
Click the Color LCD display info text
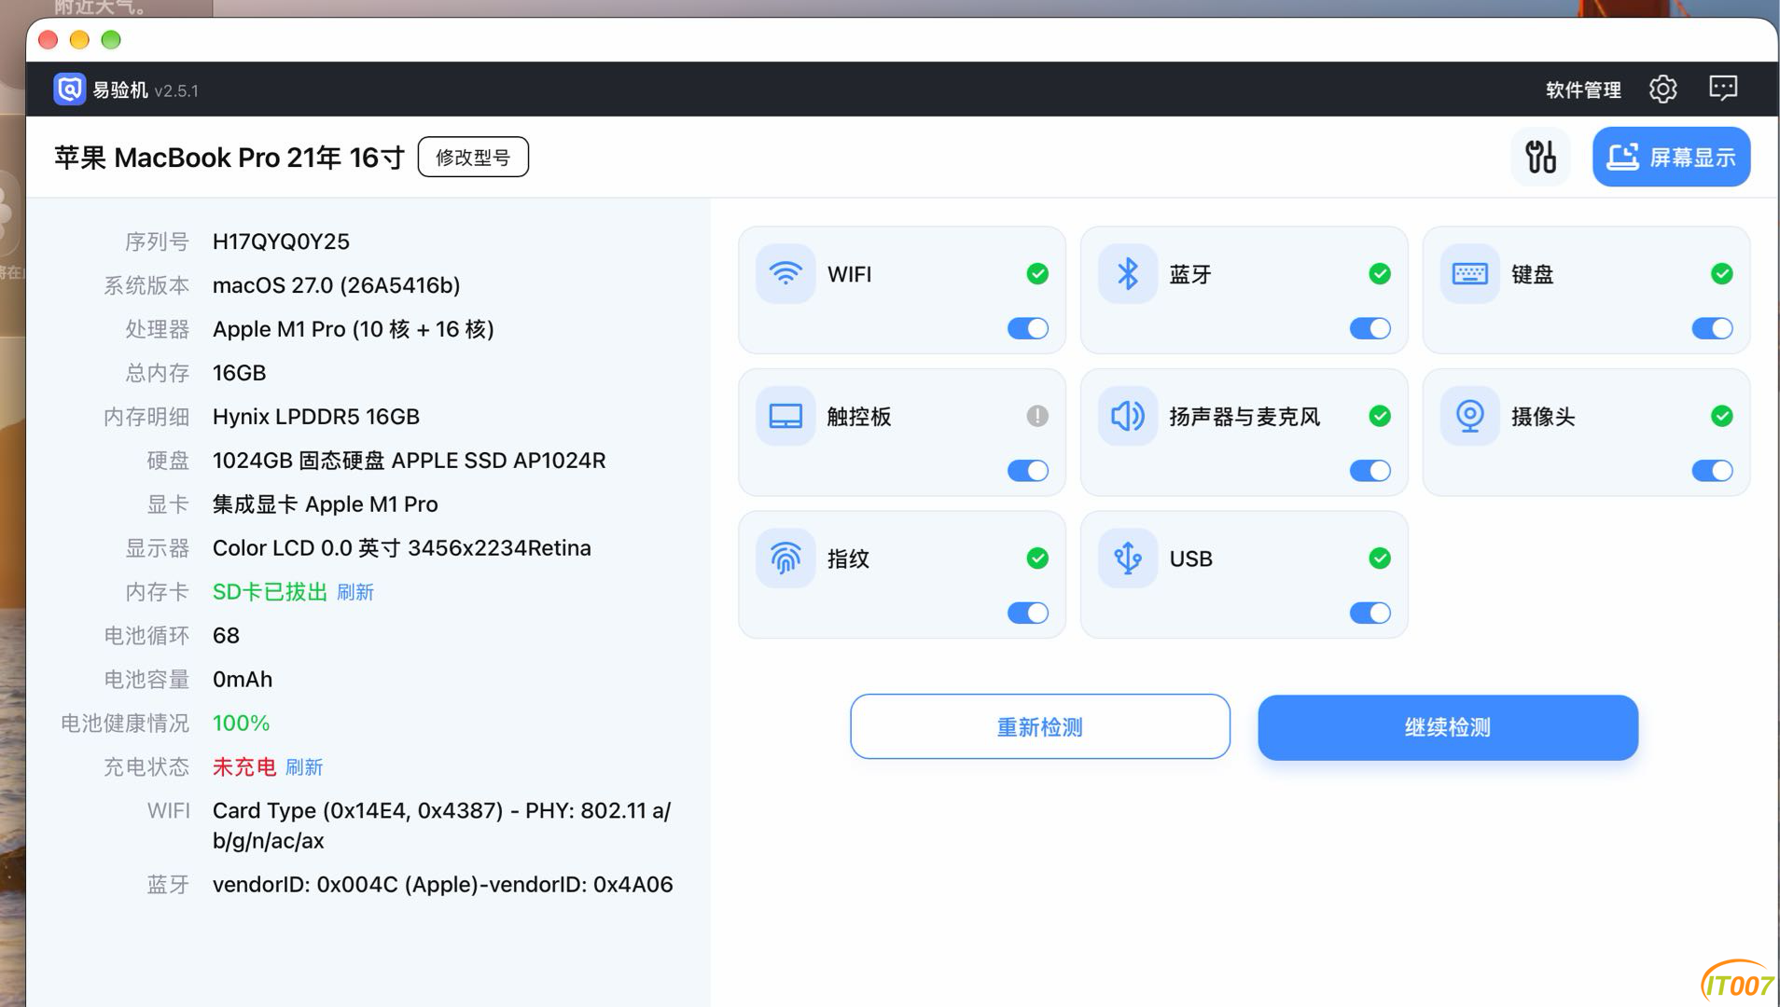(x=401, y=548)
